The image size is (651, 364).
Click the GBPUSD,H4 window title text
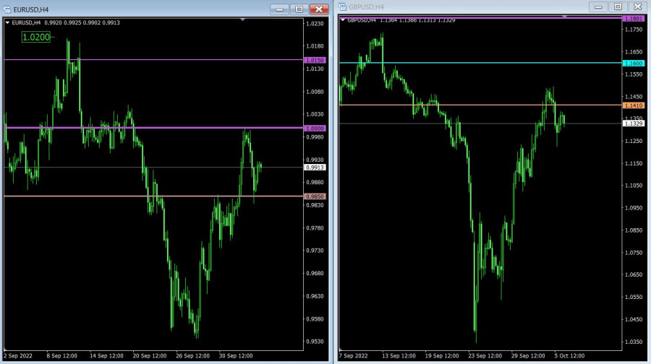[x=366, y=7]
